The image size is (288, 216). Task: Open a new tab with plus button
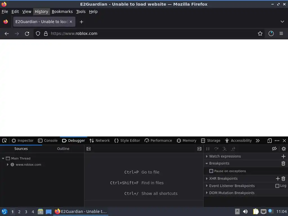[81, 22]
